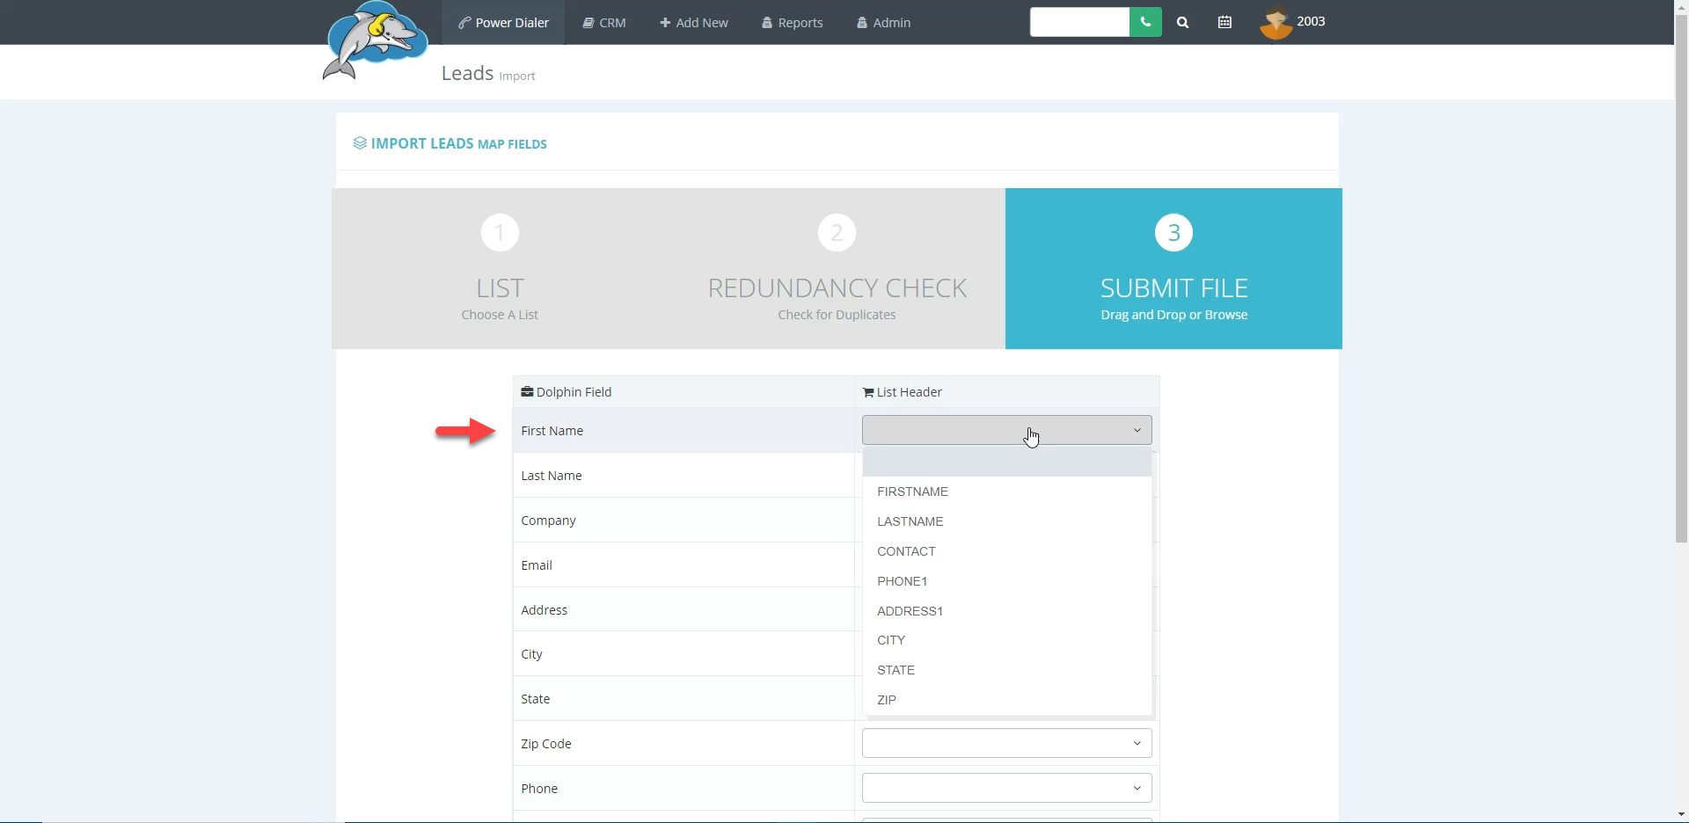This screenshot has height=823, width=1689.
Task: Select step 3 Submit File
Action: (1174, 268)
